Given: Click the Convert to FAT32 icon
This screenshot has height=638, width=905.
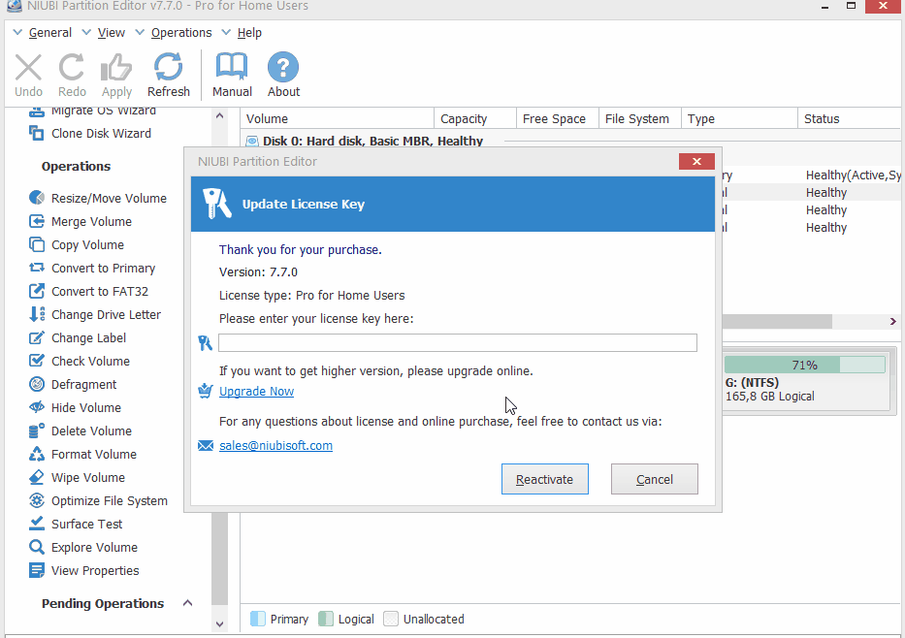Looking at the screenshot, I should click(x=36, y=291).
